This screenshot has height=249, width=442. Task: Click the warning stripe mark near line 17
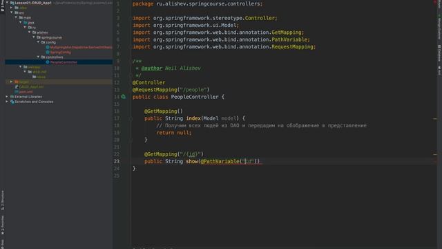click(x=434, y=119)
